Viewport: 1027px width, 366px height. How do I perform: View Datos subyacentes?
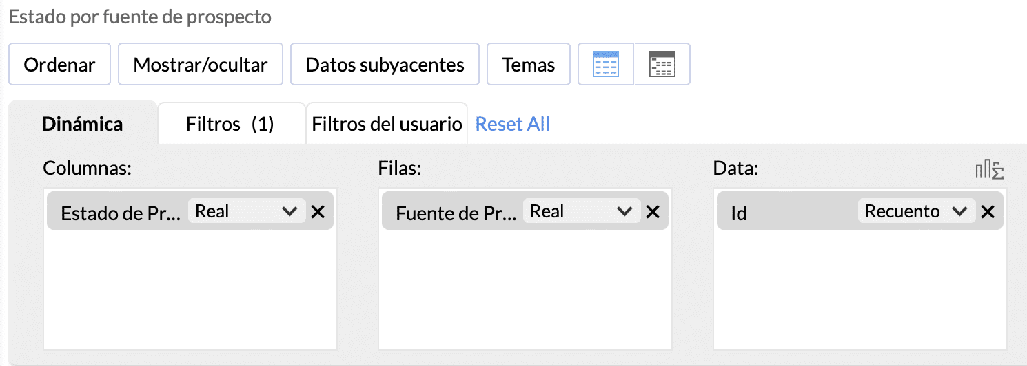click(385, 65)
